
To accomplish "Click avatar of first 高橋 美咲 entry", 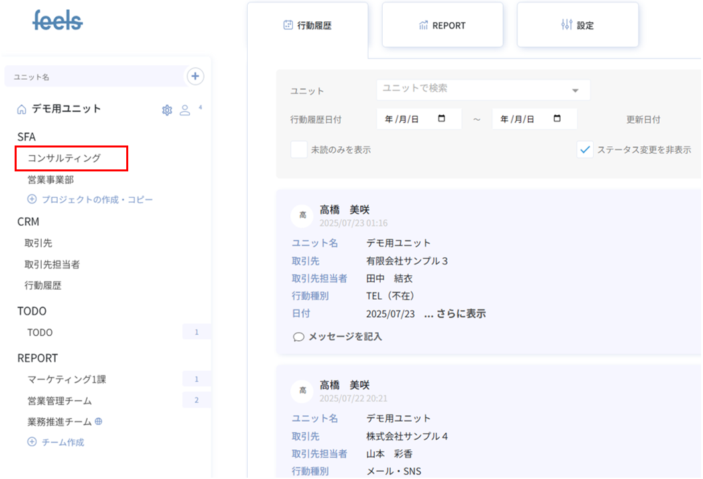I will coord(302,215).
